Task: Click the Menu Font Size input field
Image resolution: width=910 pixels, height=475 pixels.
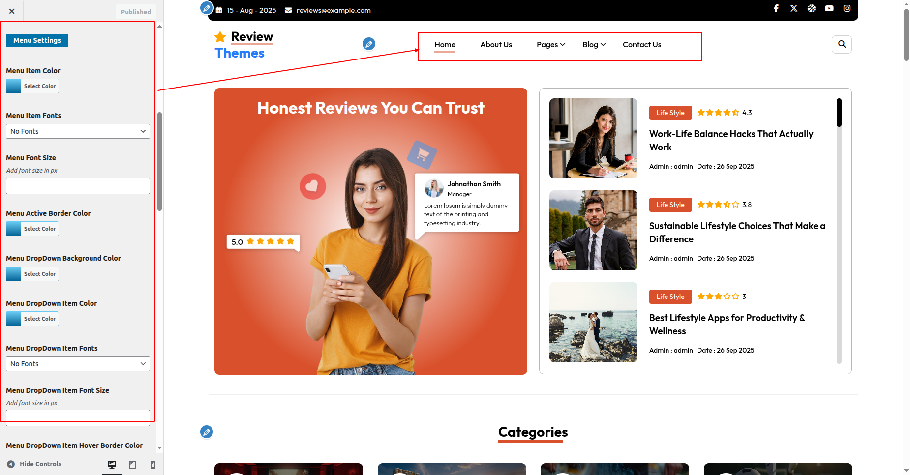Action: click(x=78, y=186)
